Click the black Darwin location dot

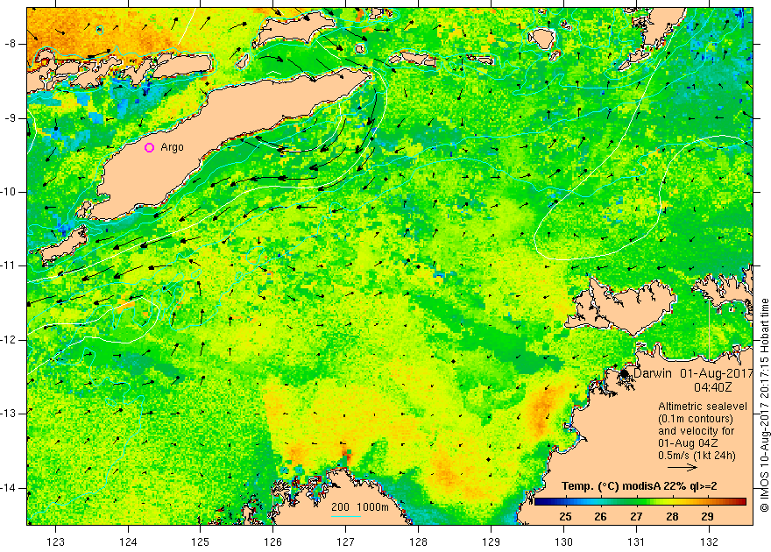tap(624, 373)
